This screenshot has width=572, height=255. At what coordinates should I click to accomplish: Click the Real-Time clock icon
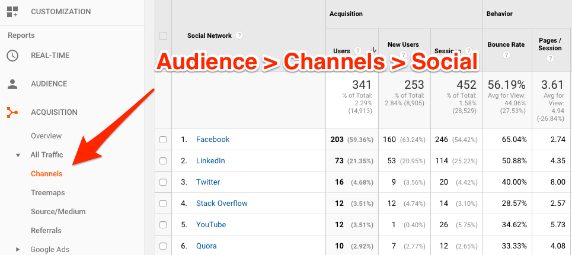(x=12, y=56)
